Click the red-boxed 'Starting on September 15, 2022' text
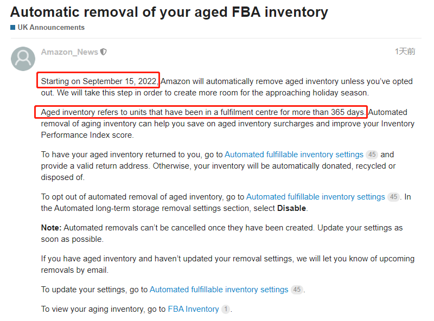Viewport: 434px width, 321px height. (x=99, y=81)
